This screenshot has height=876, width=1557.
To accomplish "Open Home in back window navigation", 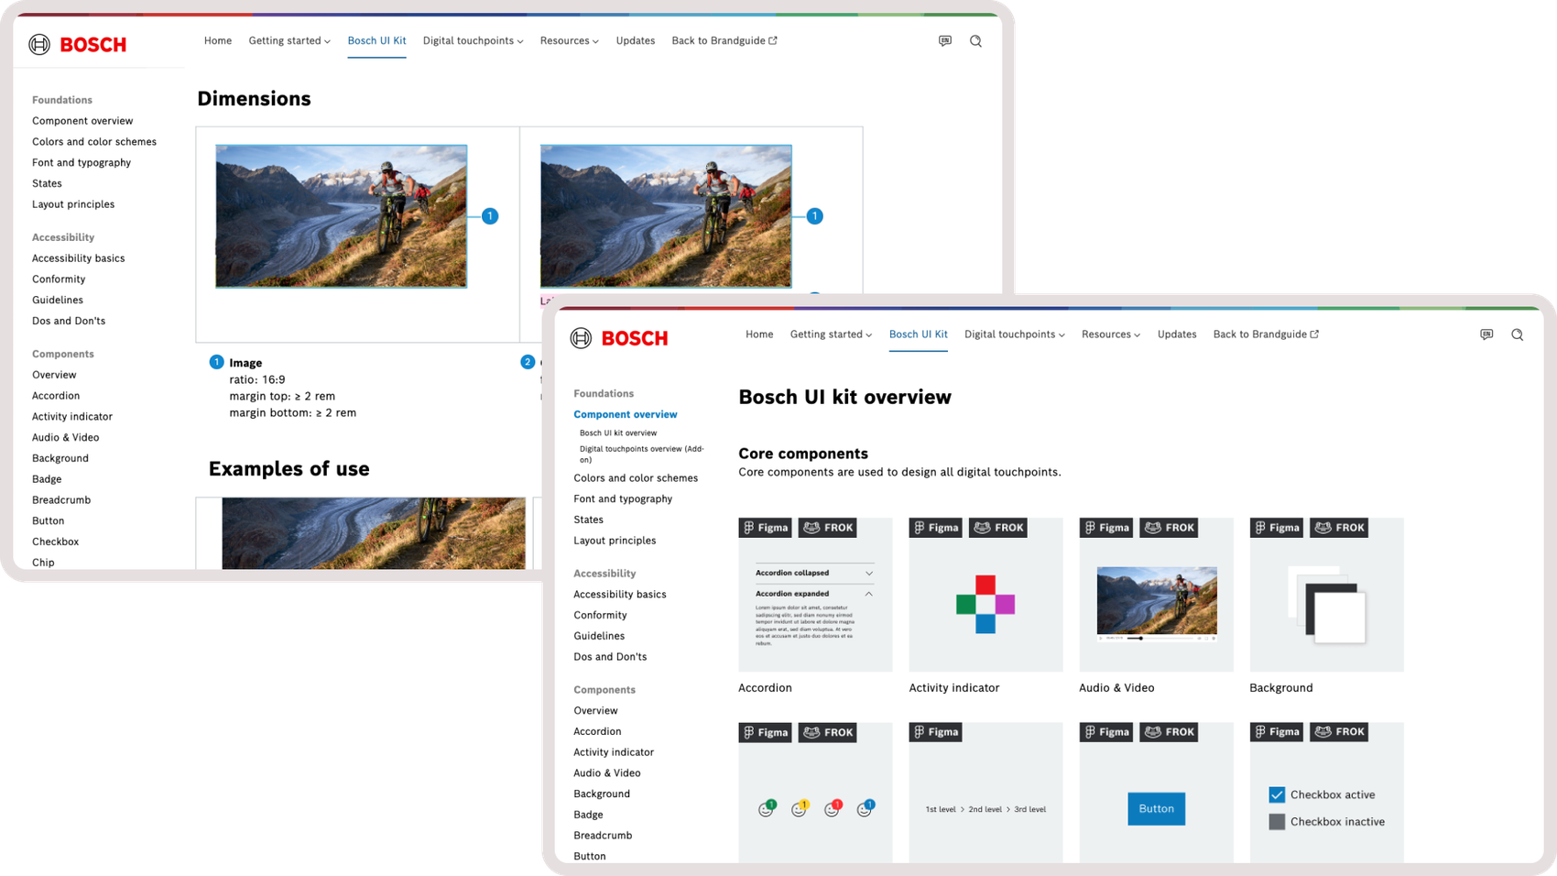I will (x=218, y=41).
